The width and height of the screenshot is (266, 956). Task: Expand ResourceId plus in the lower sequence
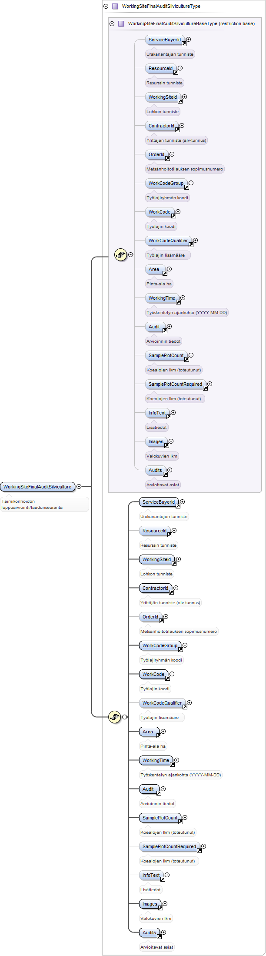pyautogui.click(x=174, y=531)
